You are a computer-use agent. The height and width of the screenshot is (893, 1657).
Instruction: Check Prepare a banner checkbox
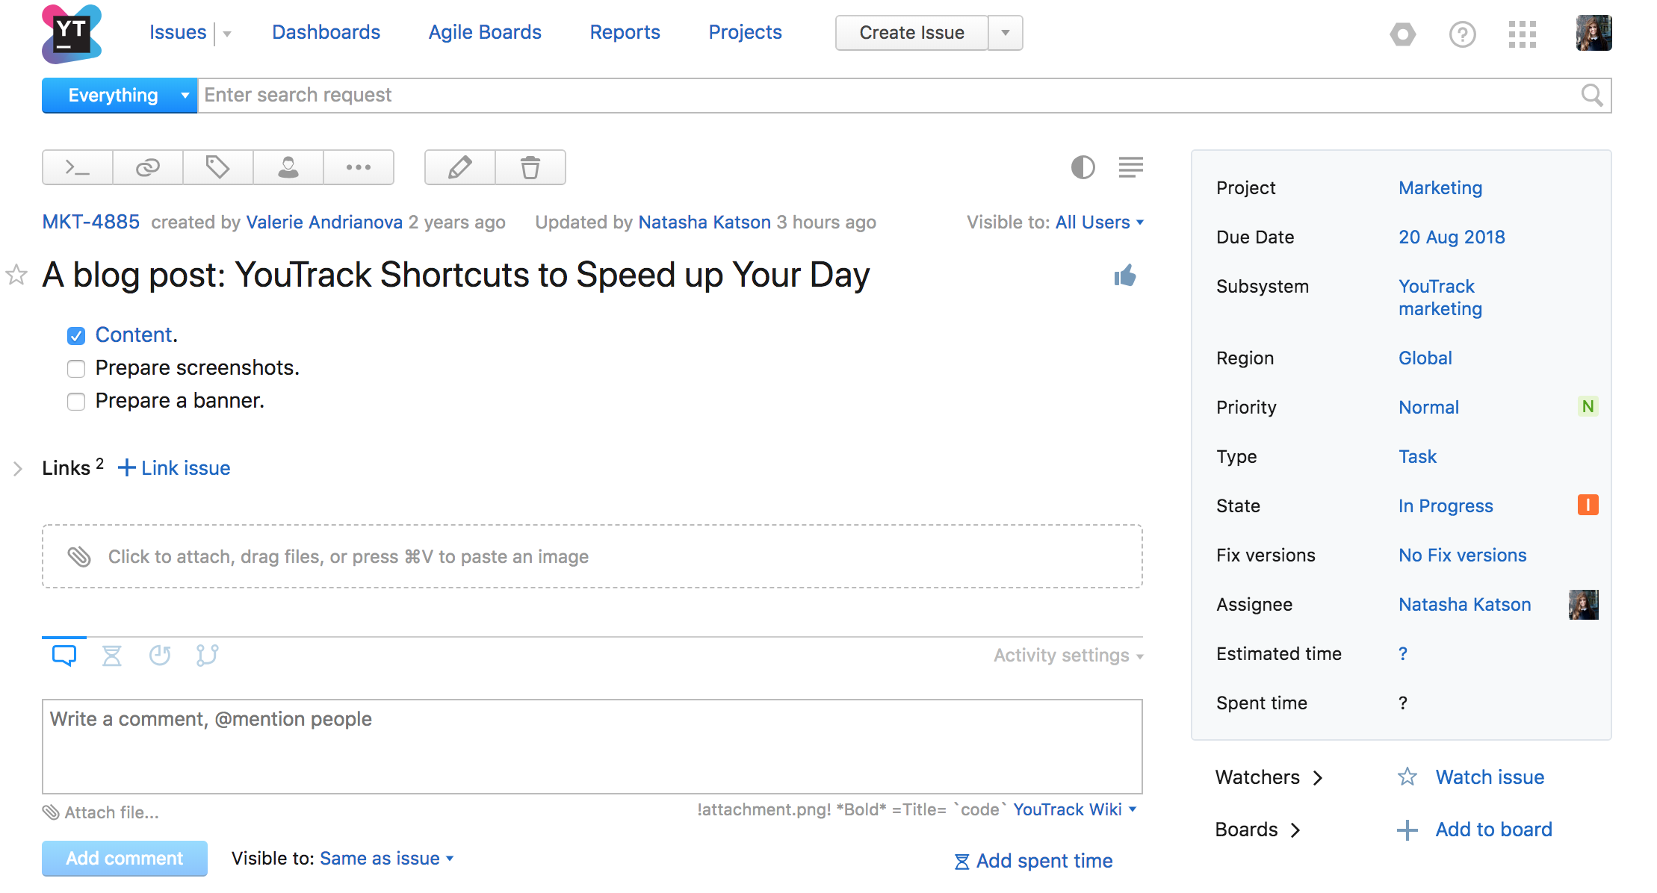[76, 402]
